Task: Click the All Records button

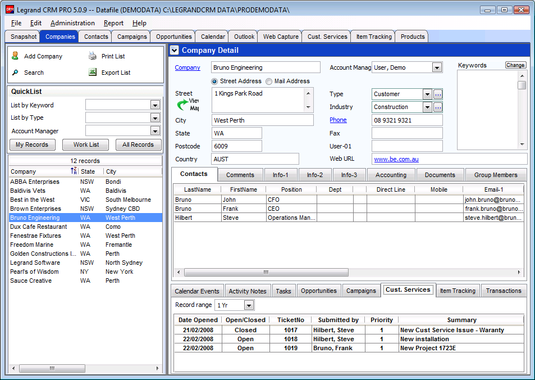Action: tap(138, 144)
